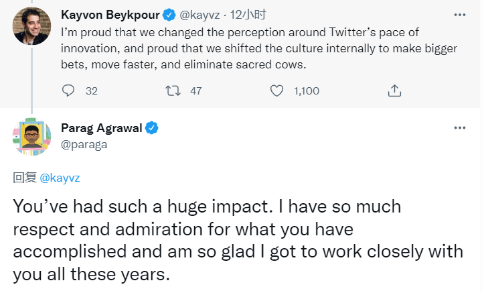This screenshot has height=293, width=482.
Task: Open Kayvon Beykpour's profile photo
Action: coord(31,26)
